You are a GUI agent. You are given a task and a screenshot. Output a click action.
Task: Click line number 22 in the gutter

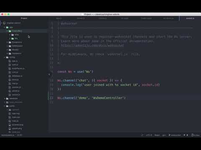52,98
